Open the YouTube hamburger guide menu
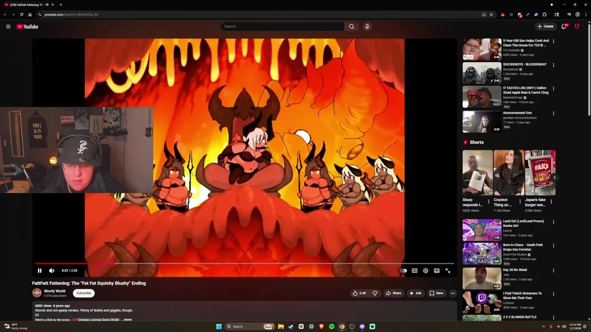Screen dimensions: 591x332 [8, 27]
